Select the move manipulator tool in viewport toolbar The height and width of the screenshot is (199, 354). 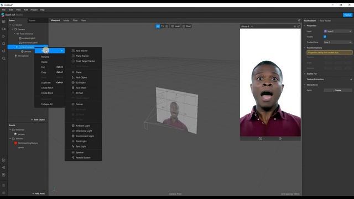158,26
